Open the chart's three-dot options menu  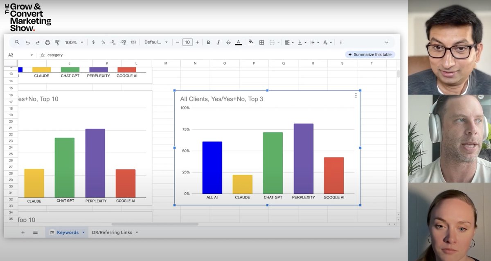click(356, 95)
